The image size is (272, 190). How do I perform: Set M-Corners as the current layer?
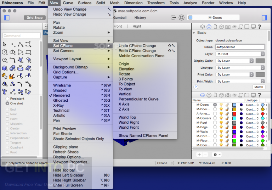coord(215,118)
